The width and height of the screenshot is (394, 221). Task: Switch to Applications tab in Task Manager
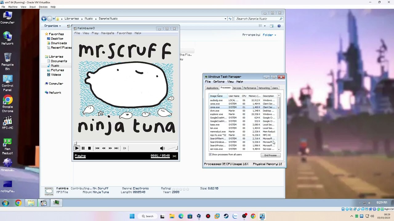[x=212, y=88]
